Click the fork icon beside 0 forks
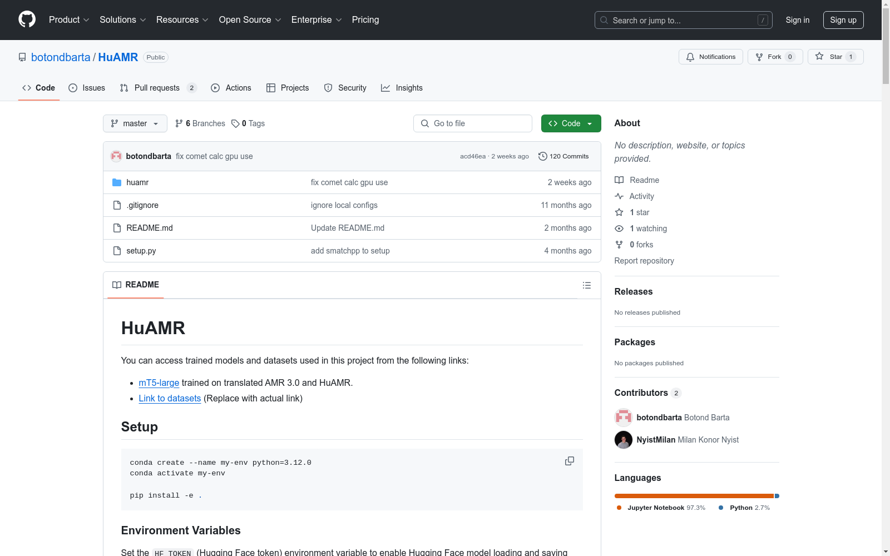 pyautogui.click(x=619, y=245)
